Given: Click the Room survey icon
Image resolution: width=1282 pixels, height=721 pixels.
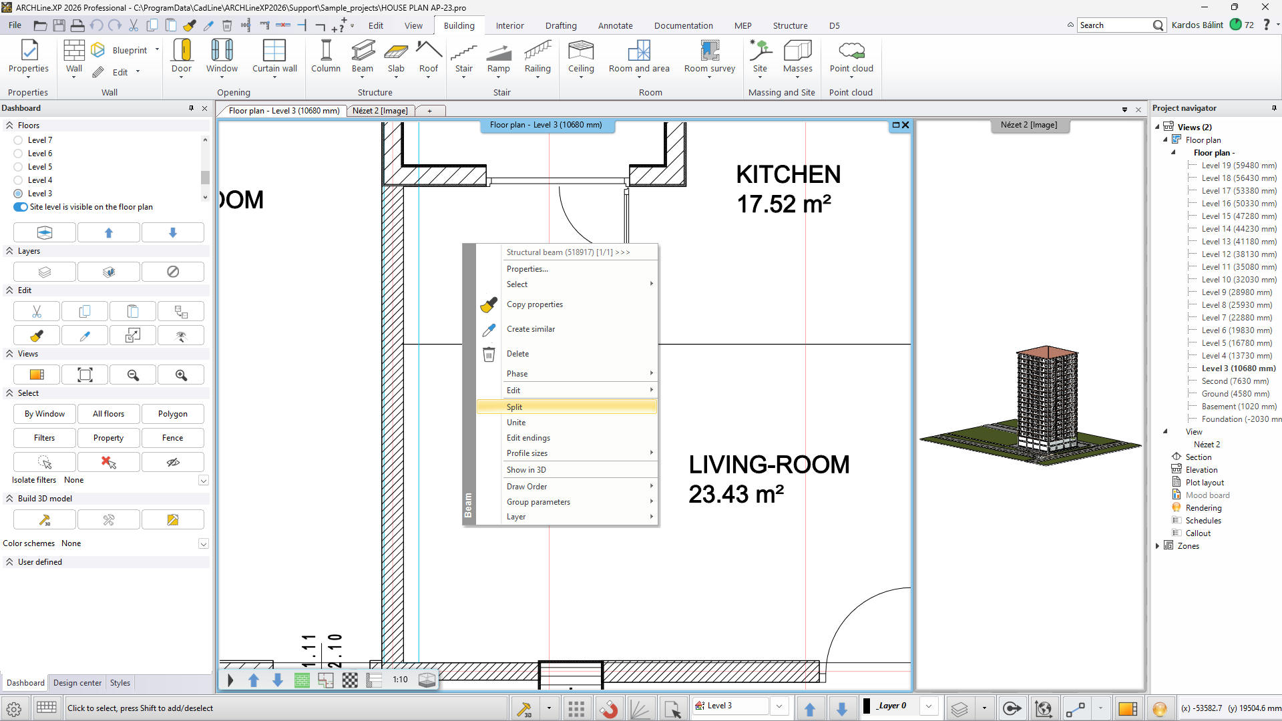Looking at the screenshot, I should 709,50.
